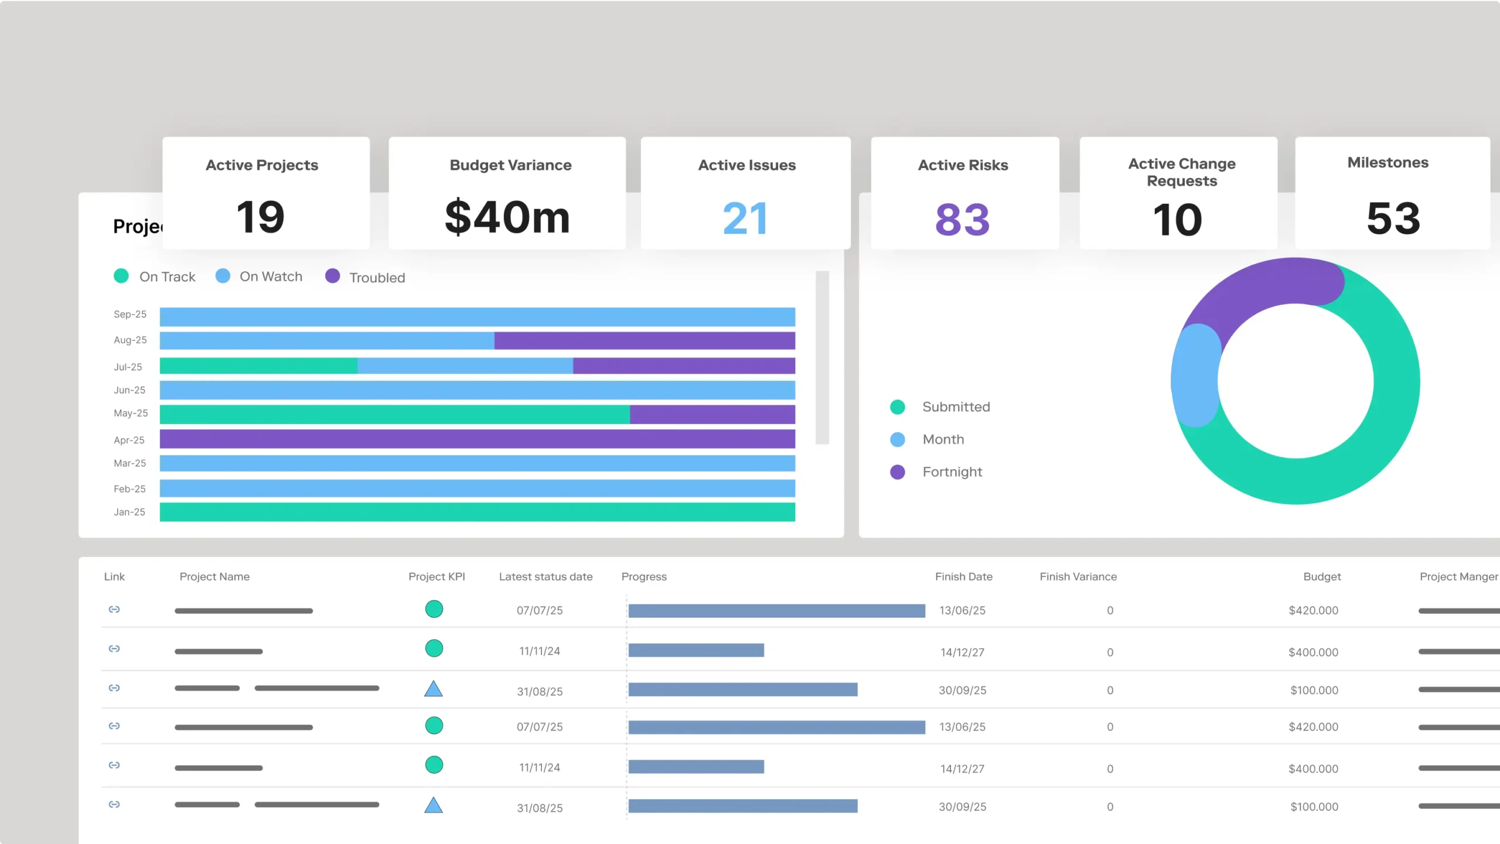Screen dimensions: 1500x844
Task: Click the blue triangle KPI in third row
Action: click(x=434, y=689)
